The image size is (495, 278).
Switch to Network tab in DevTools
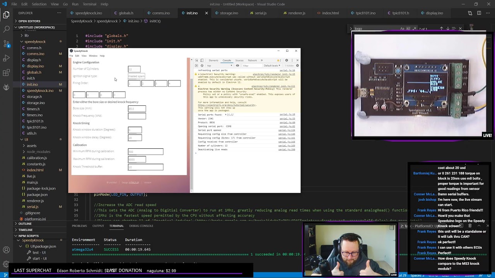click(x=253, y=60)
